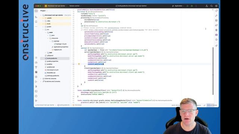
Task: Hide right tool window strip arrow
Action: (x=213, y=10)
